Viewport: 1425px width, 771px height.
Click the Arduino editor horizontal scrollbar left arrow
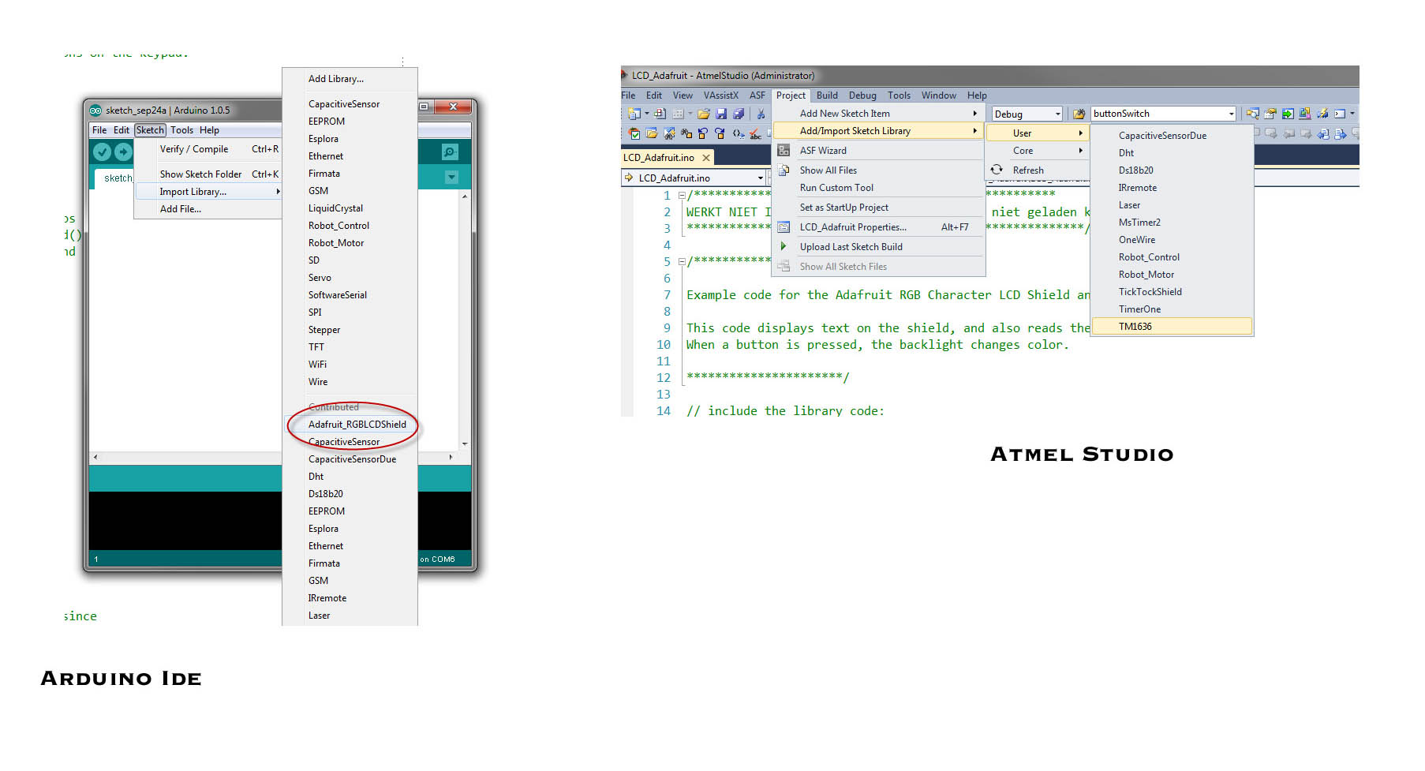coord(95,457)
